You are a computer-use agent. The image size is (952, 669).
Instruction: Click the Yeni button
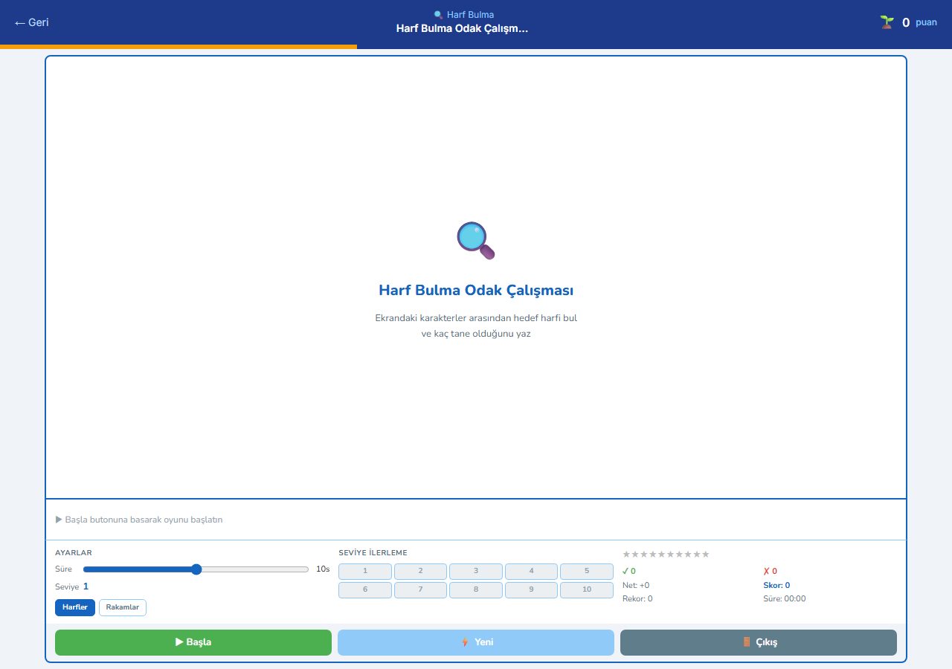coord(476,642)
